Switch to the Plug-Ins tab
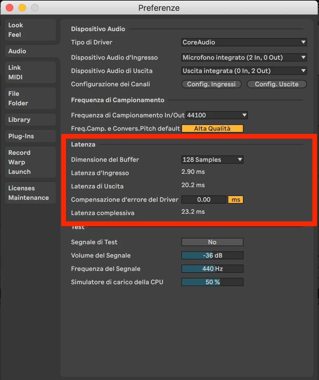This screenshot has width=319, height=380. tap(30, 136)
